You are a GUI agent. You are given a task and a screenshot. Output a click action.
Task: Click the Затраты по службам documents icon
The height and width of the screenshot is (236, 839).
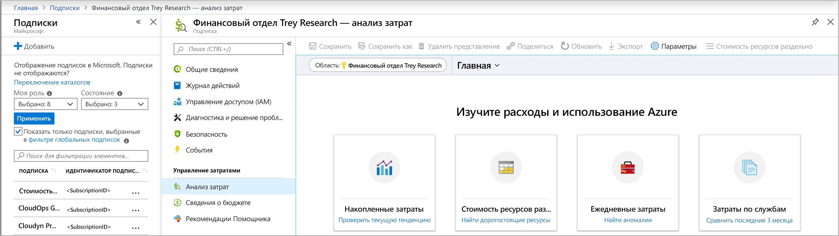click(749, 167)
